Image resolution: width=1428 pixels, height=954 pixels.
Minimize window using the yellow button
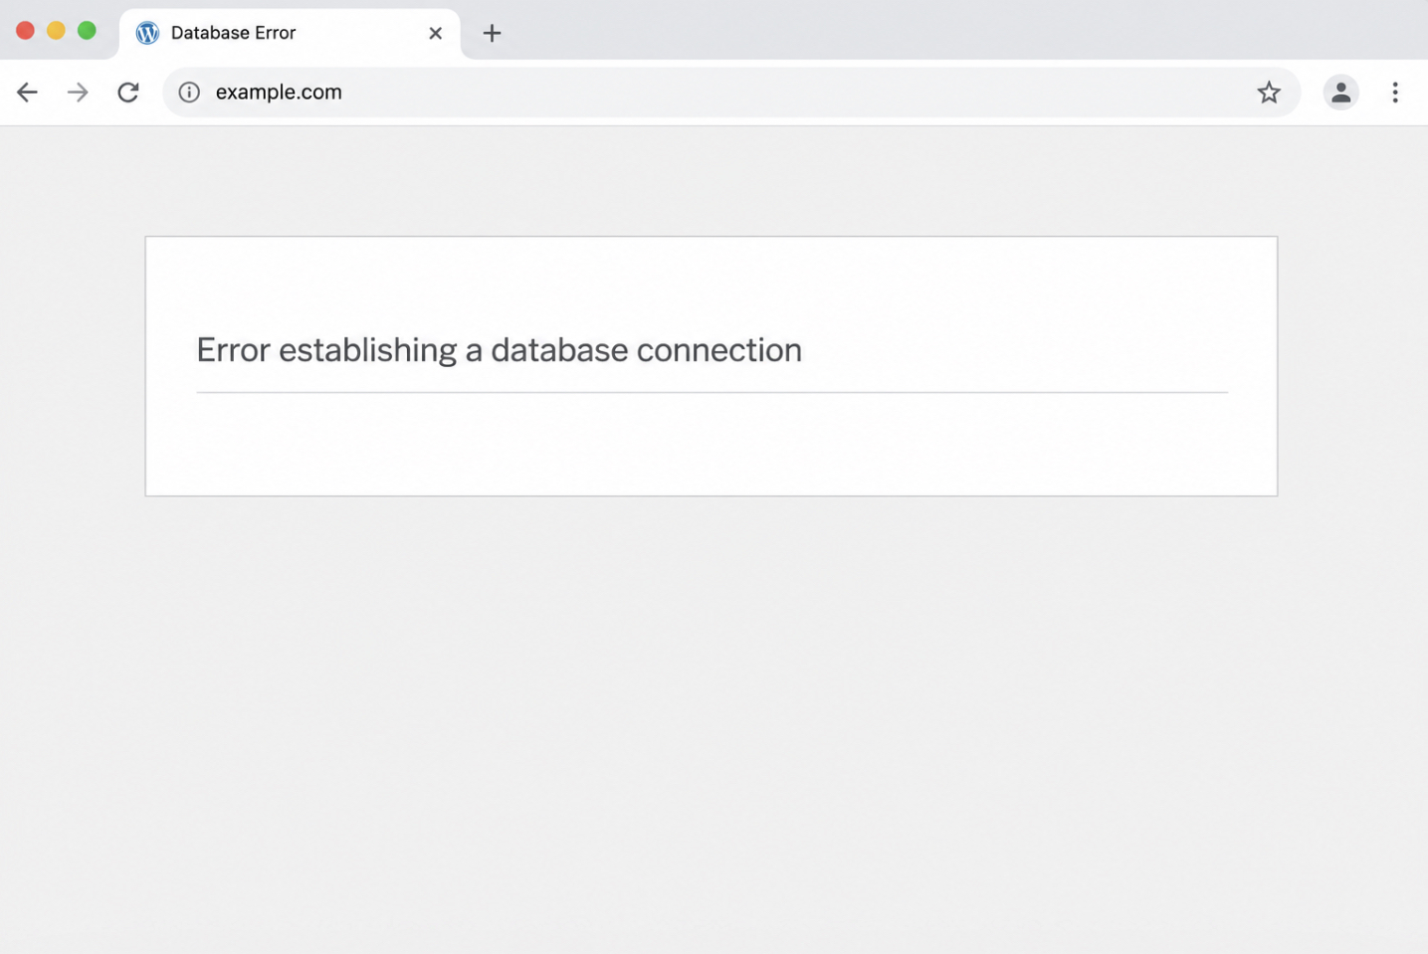[57, 31]
